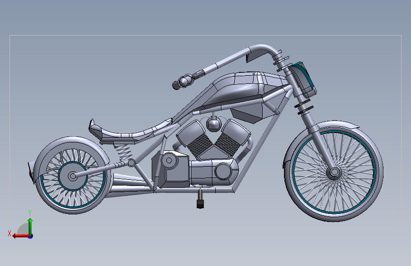This screenshot has width=411, height=266.
Task: Select the kickstand foot under the frame
Action: (200, 204)
